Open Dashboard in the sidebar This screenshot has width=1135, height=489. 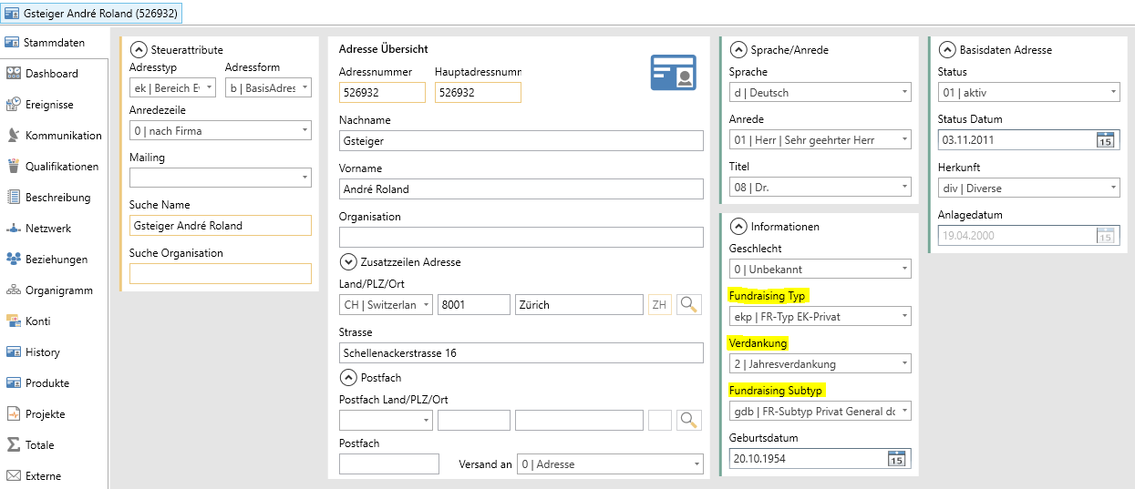click(x=52, y=74)
